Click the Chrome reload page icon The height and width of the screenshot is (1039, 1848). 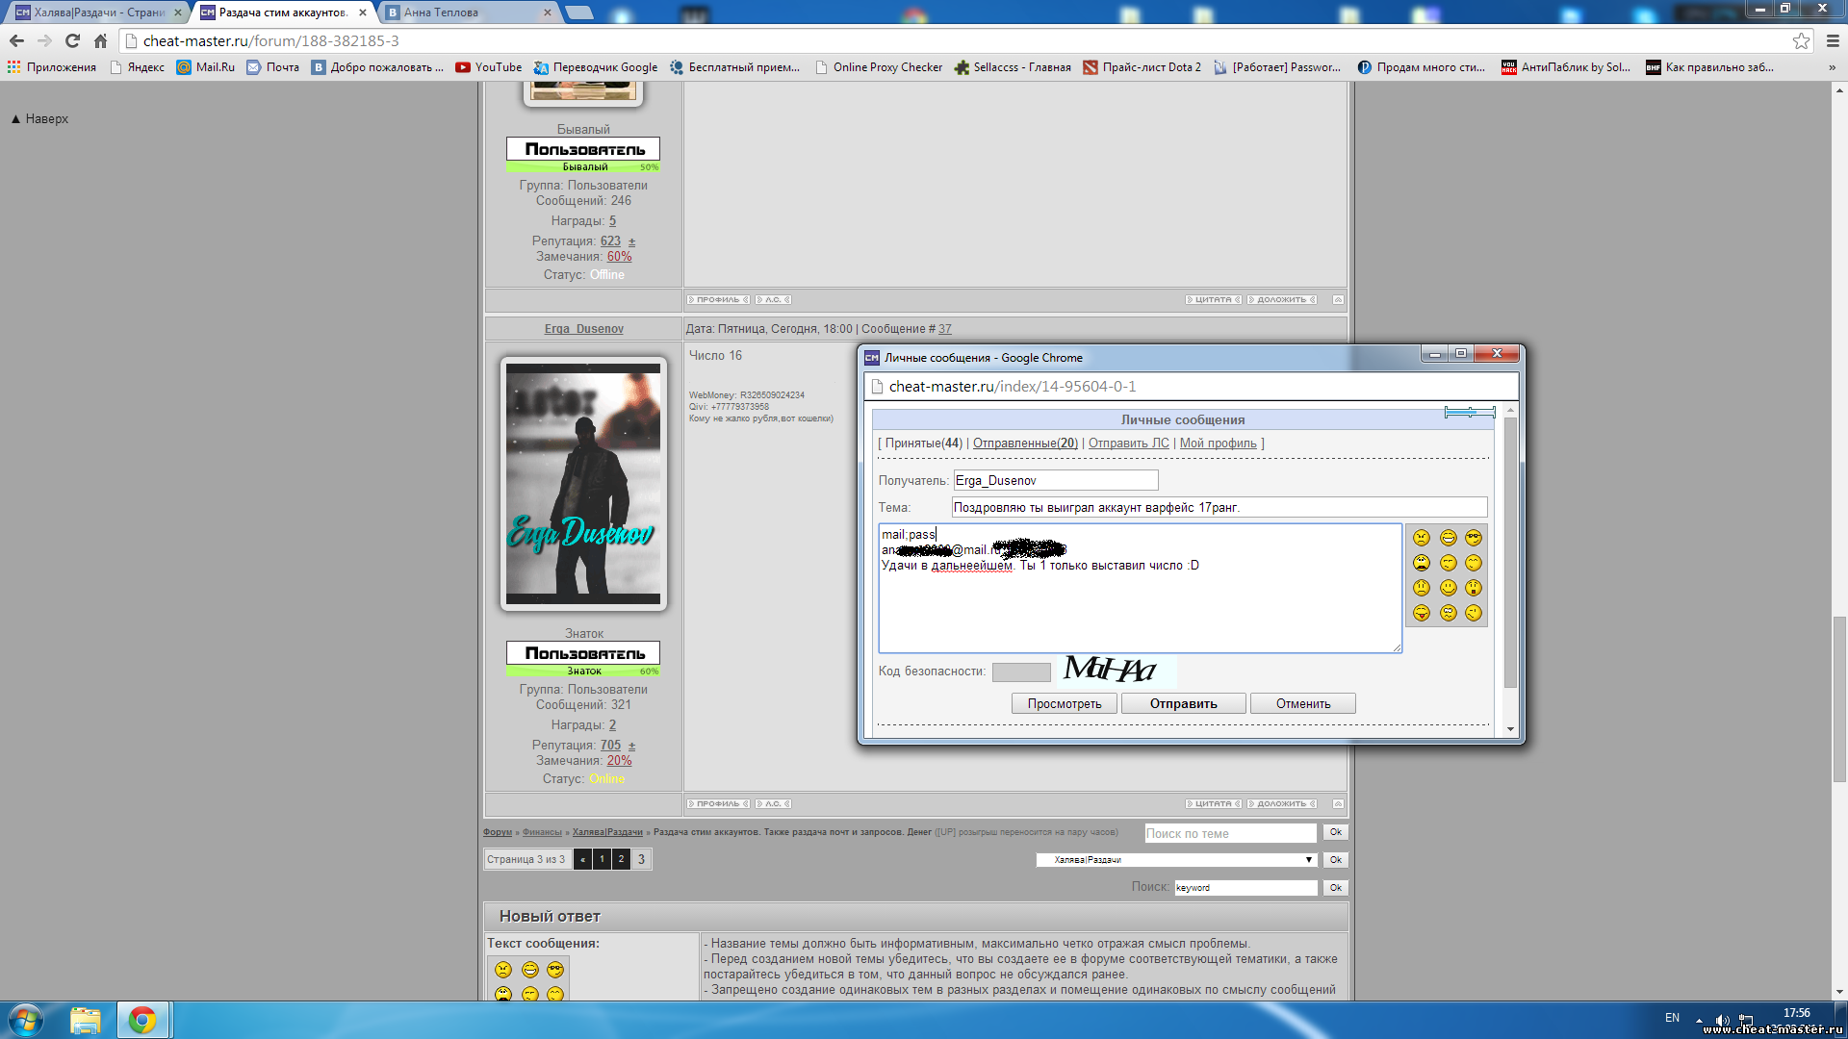72,40
